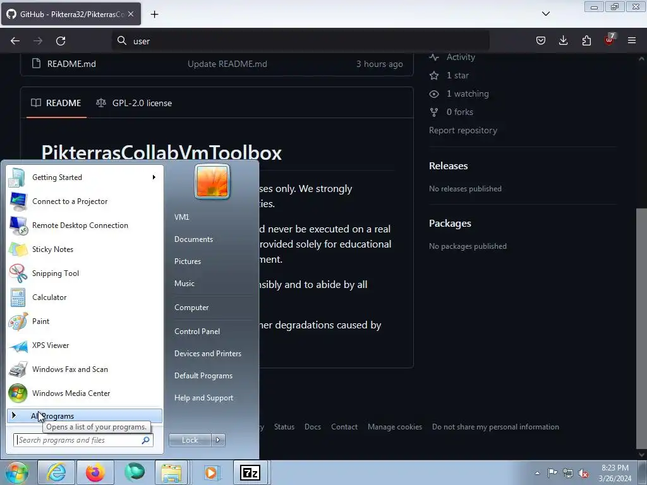647x485 pixels.
Task: Switch to Firefox in taskbar
Action: (x=95, y=472)
